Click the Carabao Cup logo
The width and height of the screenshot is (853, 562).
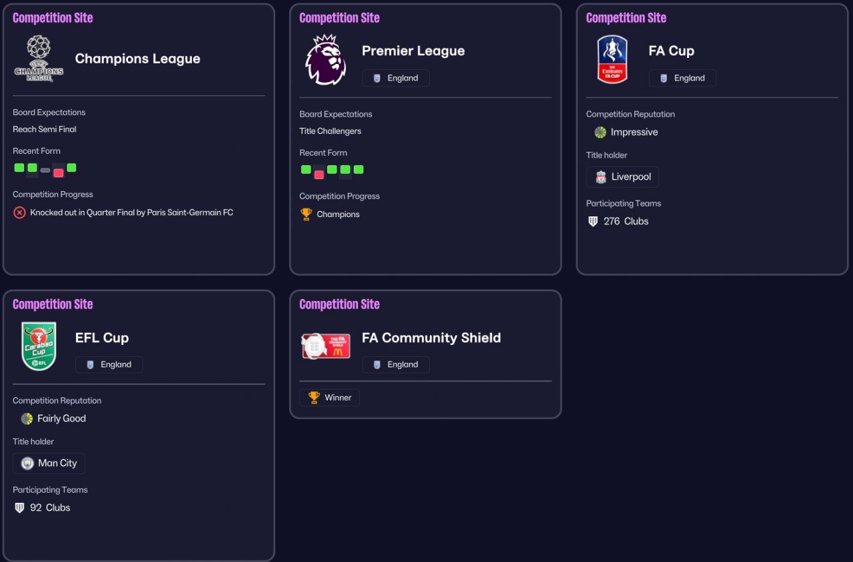coord(39,346)
